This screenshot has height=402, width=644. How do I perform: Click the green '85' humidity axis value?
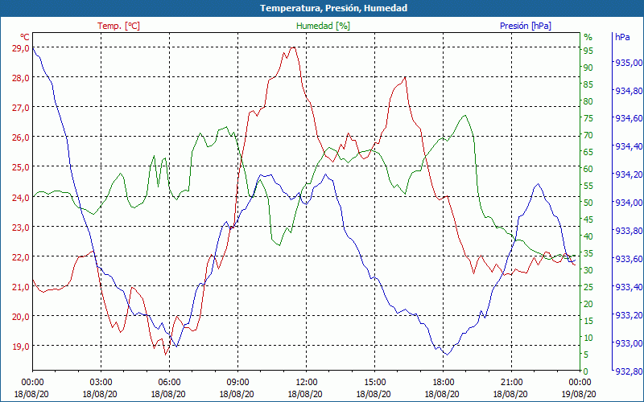point(588,84)
